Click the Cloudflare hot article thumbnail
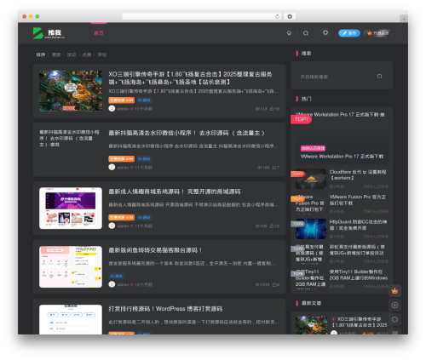 click(x=311, y=179)
